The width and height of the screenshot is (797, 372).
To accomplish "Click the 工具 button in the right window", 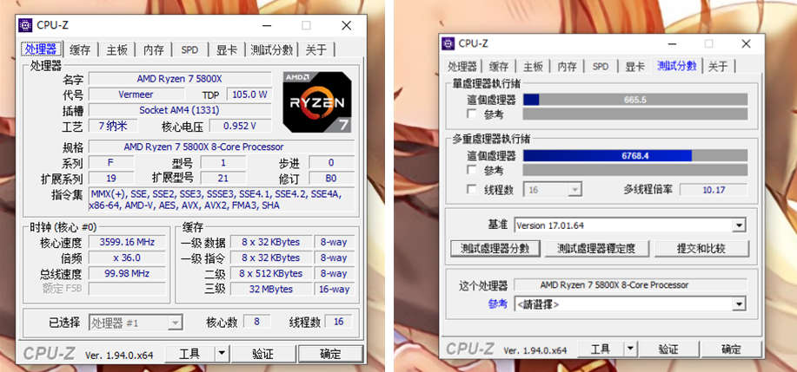I will click(x=601, y=349).
